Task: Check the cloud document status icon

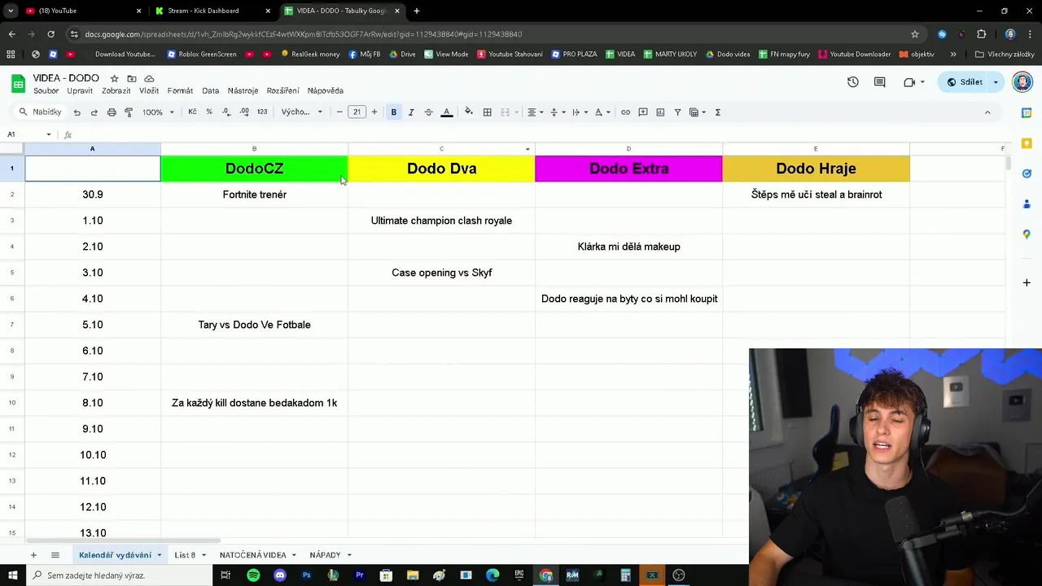Action: (x=149, y=79)
